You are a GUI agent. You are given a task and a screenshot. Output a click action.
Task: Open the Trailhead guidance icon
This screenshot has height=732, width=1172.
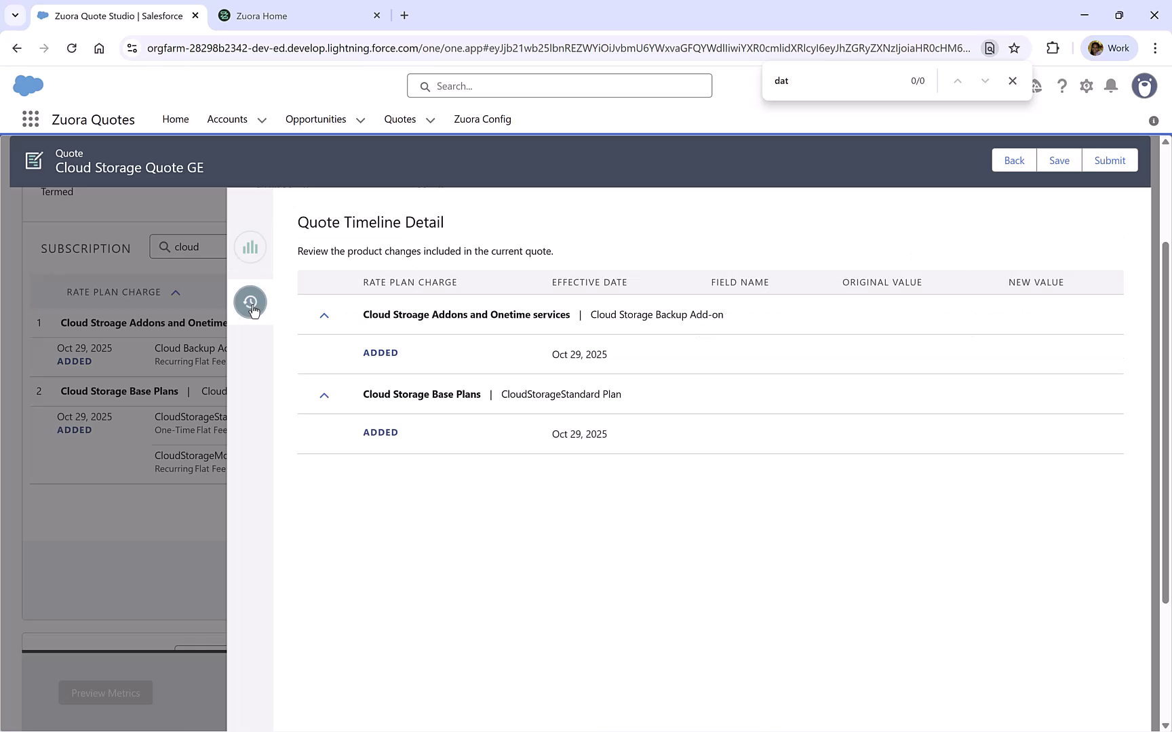point(1037,86)
